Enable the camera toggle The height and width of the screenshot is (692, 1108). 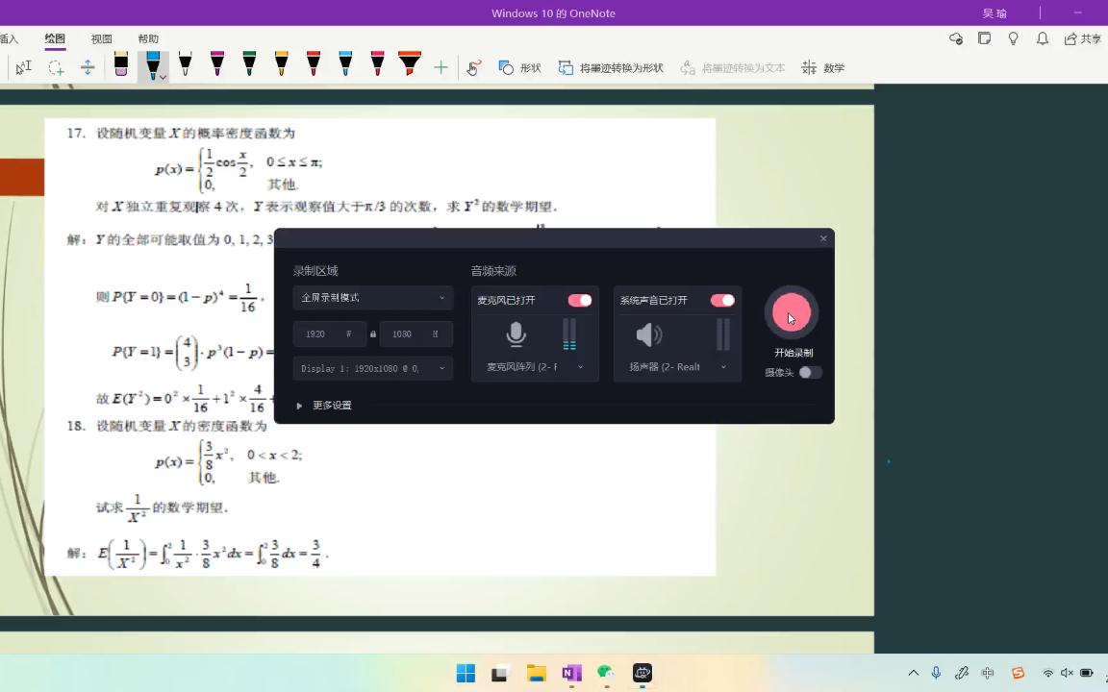[809, 373]
